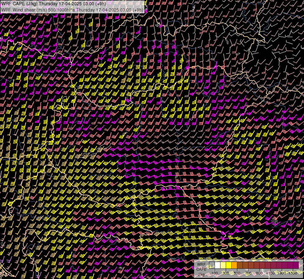Click the pale yellow CAPE legend swatch
304x279 pixels.
[223, 265]
